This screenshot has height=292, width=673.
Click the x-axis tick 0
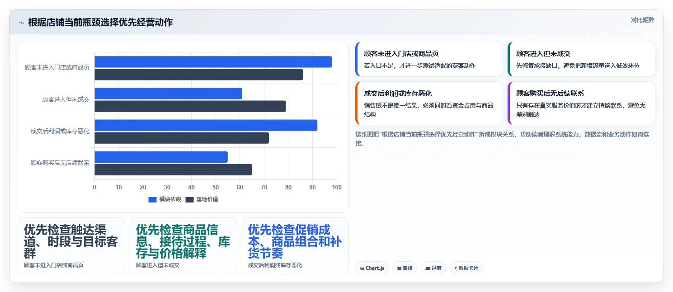click(x=94, y=187)
